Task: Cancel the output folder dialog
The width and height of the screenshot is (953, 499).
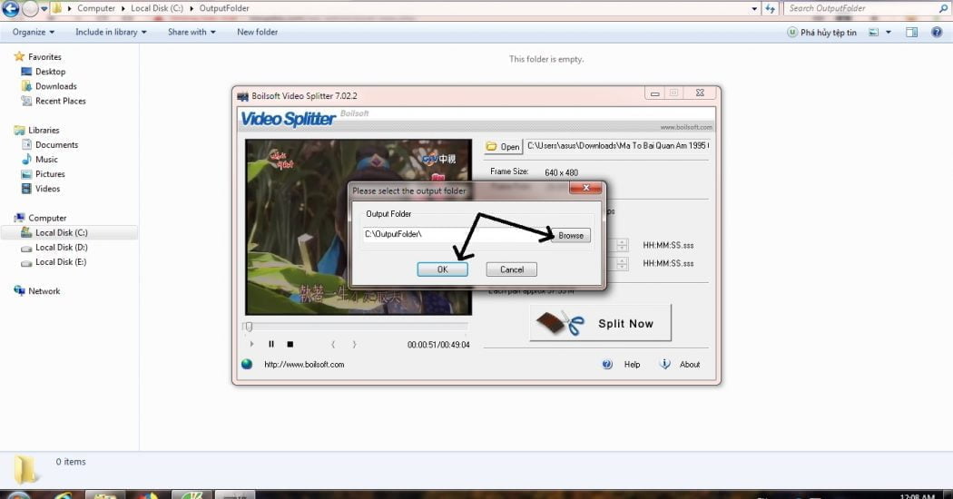Action: [512, 269]
